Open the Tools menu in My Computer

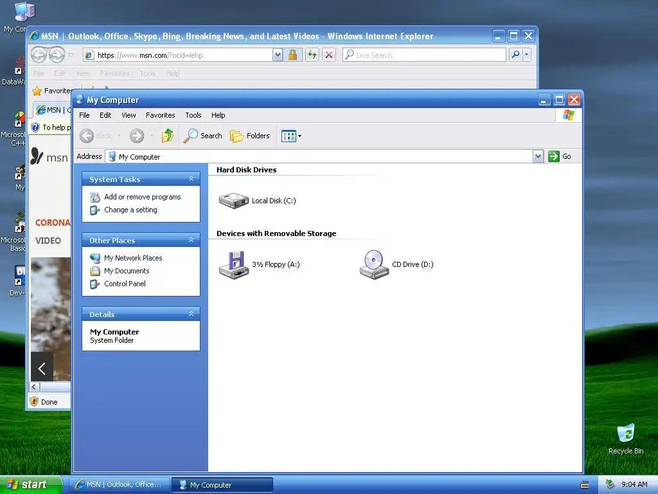tap(193, 115)
